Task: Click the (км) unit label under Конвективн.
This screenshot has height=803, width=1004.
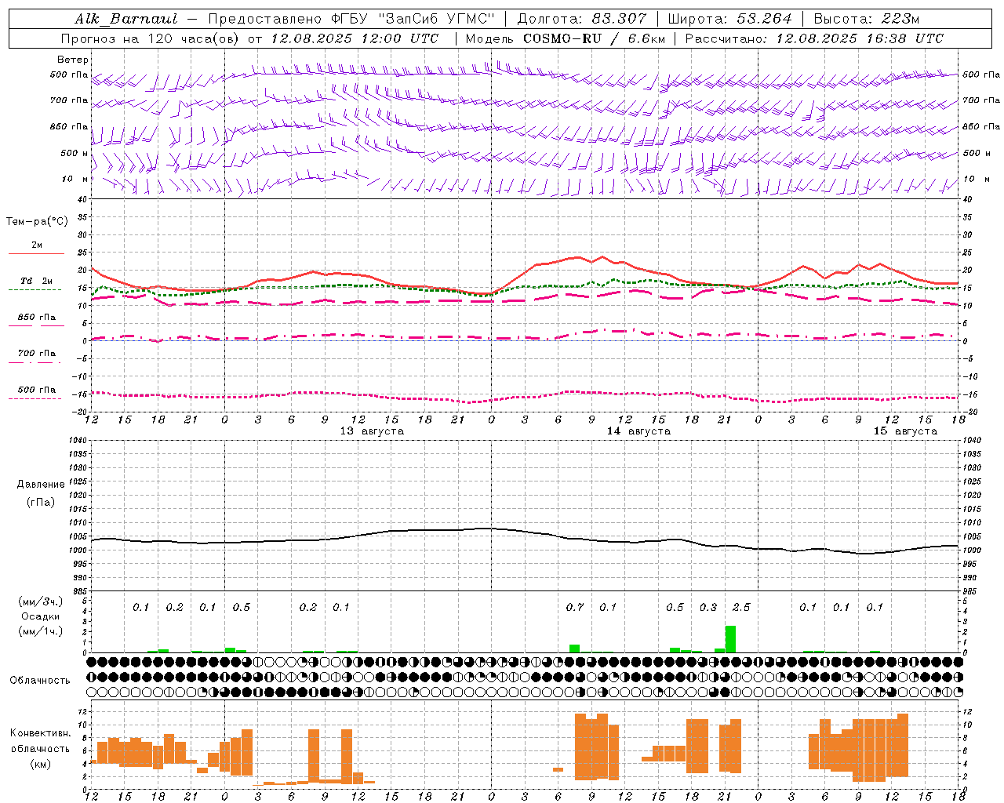Action: pos(40,764)
